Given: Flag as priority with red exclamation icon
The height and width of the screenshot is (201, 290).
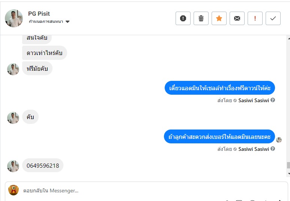Looking at the screenshot, I should [x=255, y=18].
